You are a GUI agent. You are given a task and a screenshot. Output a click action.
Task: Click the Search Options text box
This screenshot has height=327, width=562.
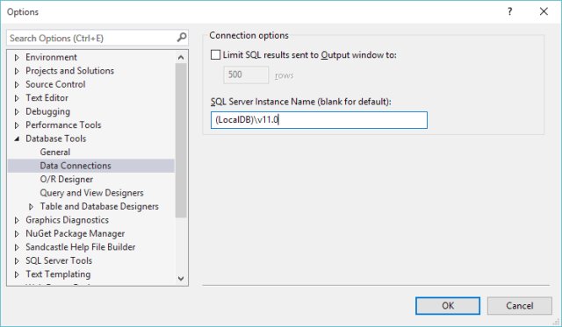[91, 38]
